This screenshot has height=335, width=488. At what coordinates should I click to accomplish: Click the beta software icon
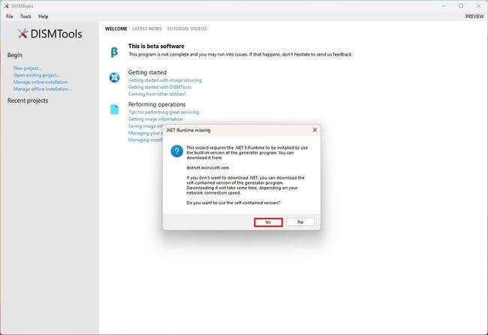tap(114, 52)
